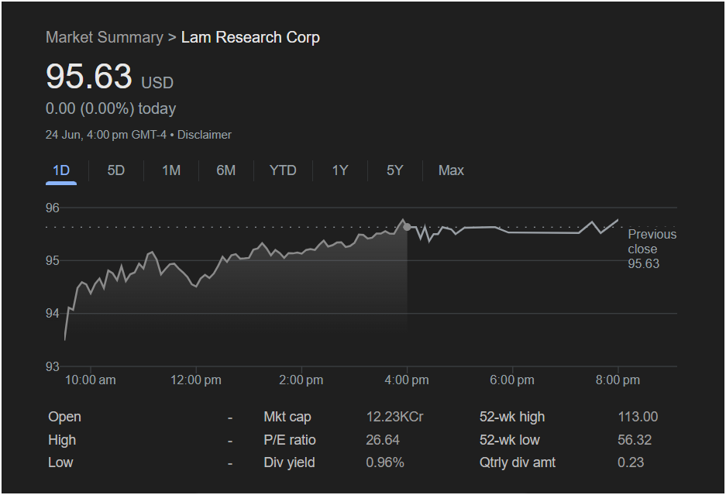Click the 95.63 current price
726x495 pixels.
point(89,76)
